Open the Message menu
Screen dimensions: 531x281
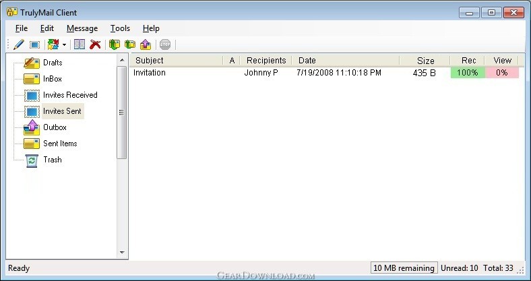click(82, 28)
